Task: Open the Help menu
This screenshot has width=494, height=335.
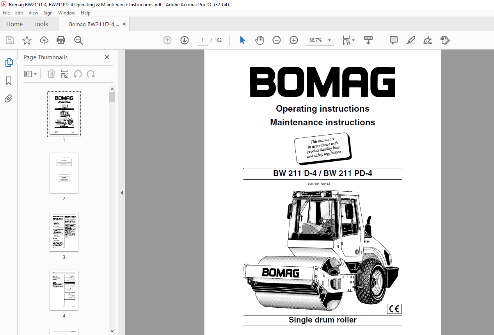Action: 85,12
